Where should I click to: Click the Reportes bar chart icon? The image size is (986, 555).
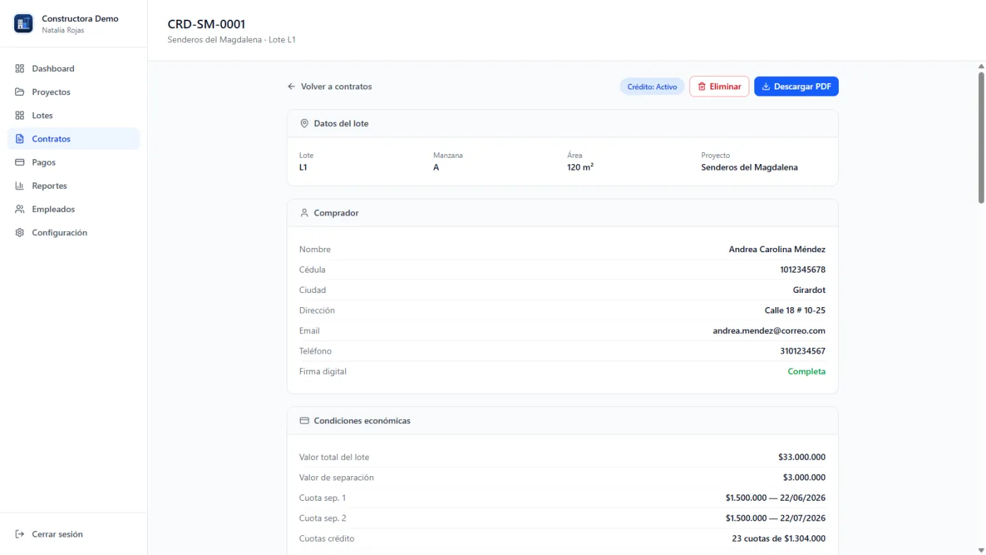pyautogui.click(x=20, y=186)
